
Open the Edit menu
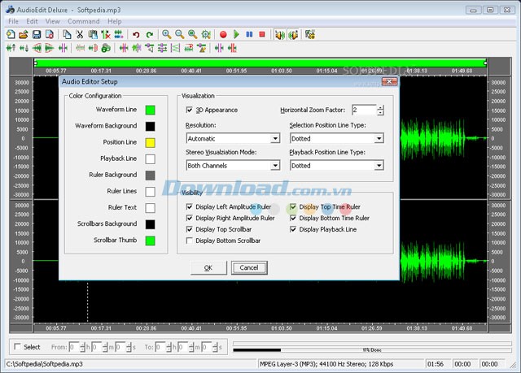(x=33, y=21)
